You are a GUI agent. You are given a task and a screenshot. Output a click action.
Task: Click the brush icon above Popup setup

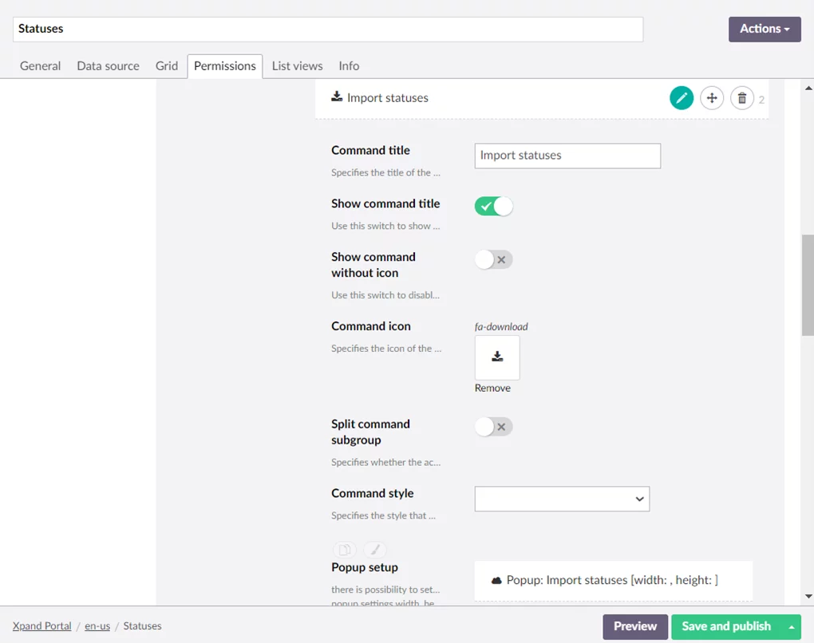(x=375, y=550)
